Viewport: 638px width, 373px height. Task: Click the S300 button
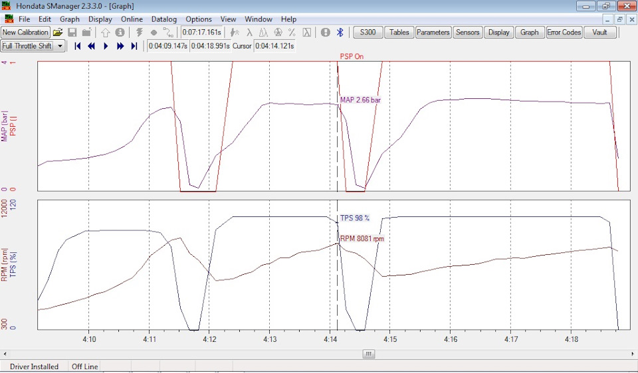(368, 32)
